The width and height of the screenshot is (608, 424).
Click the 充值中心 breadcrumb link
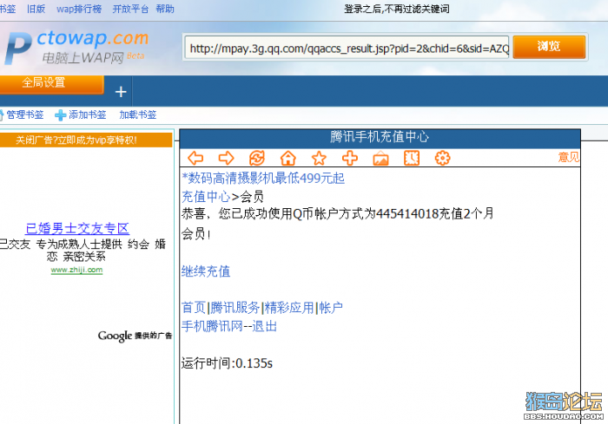click(x=206, y=197)
